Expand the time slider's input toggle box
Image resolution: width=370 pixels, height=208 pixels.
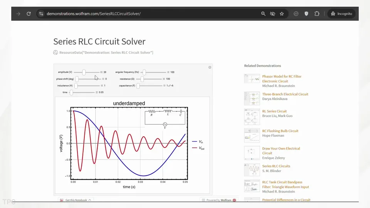tap(97, 92)
